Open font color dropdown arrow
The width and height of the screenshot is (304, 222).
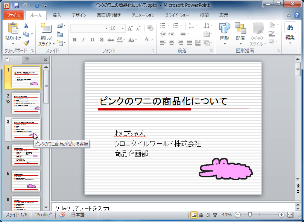tap(153, 40)
